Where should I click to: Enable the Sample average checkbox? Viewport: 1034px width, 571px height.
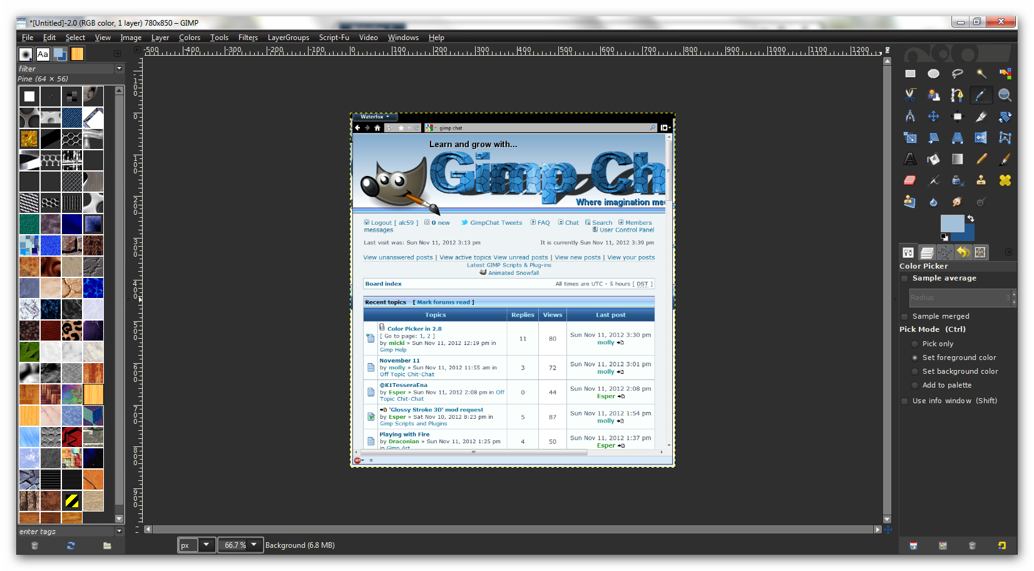(904, 279)
